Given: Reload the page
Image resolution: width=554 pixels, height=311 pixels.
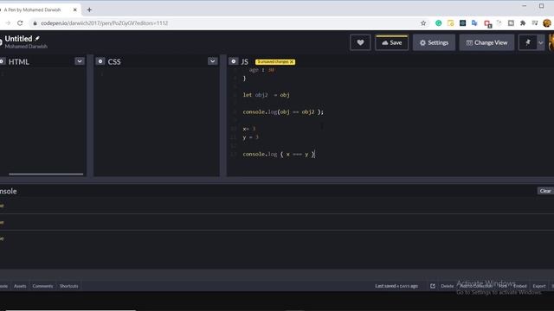Looking at the screenshot, I should pos(20,23).
